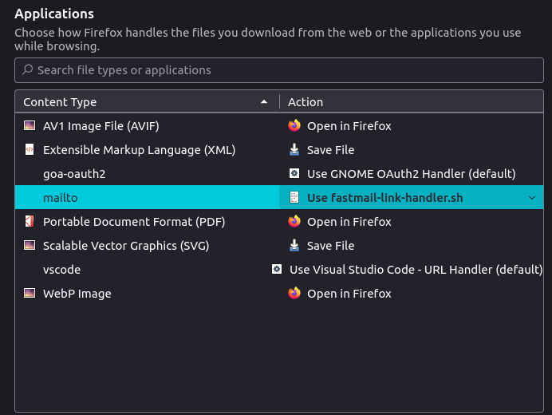Click Firefox icon in the AVIF action
Screen dimensions: 552x415
click(294, 125)
